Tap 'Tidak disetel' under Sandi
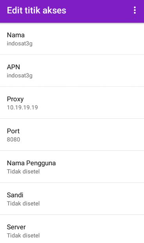Viewport: 144px width, 243px height. (23, 204)
